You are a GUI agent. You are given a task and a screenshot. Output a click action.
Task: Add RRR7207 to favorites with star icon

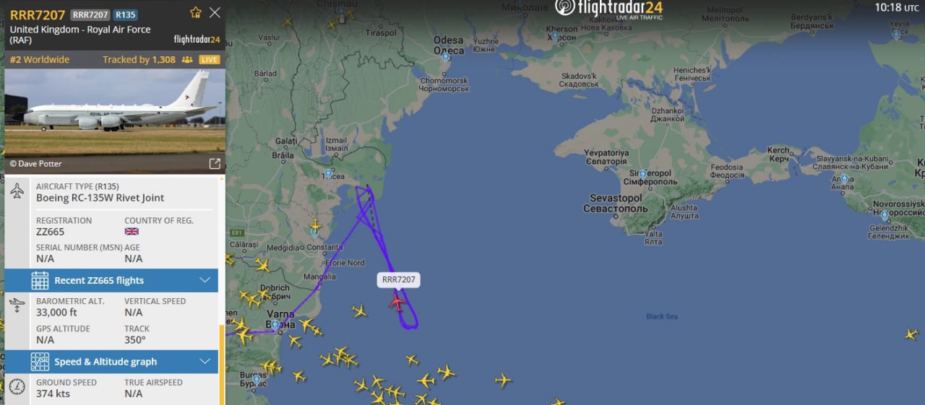pos(195,12)
